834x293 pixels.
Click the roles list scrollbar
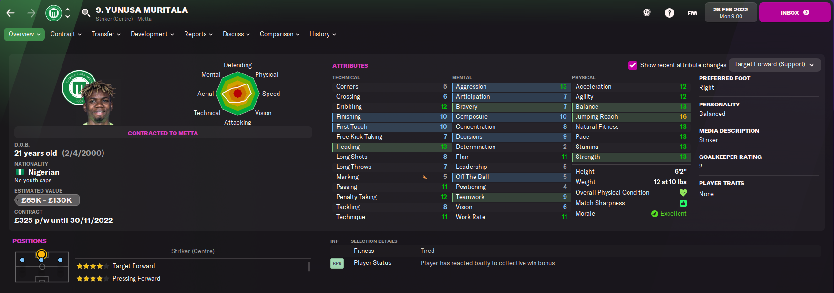pyautogui.click(x=309, y=266)
